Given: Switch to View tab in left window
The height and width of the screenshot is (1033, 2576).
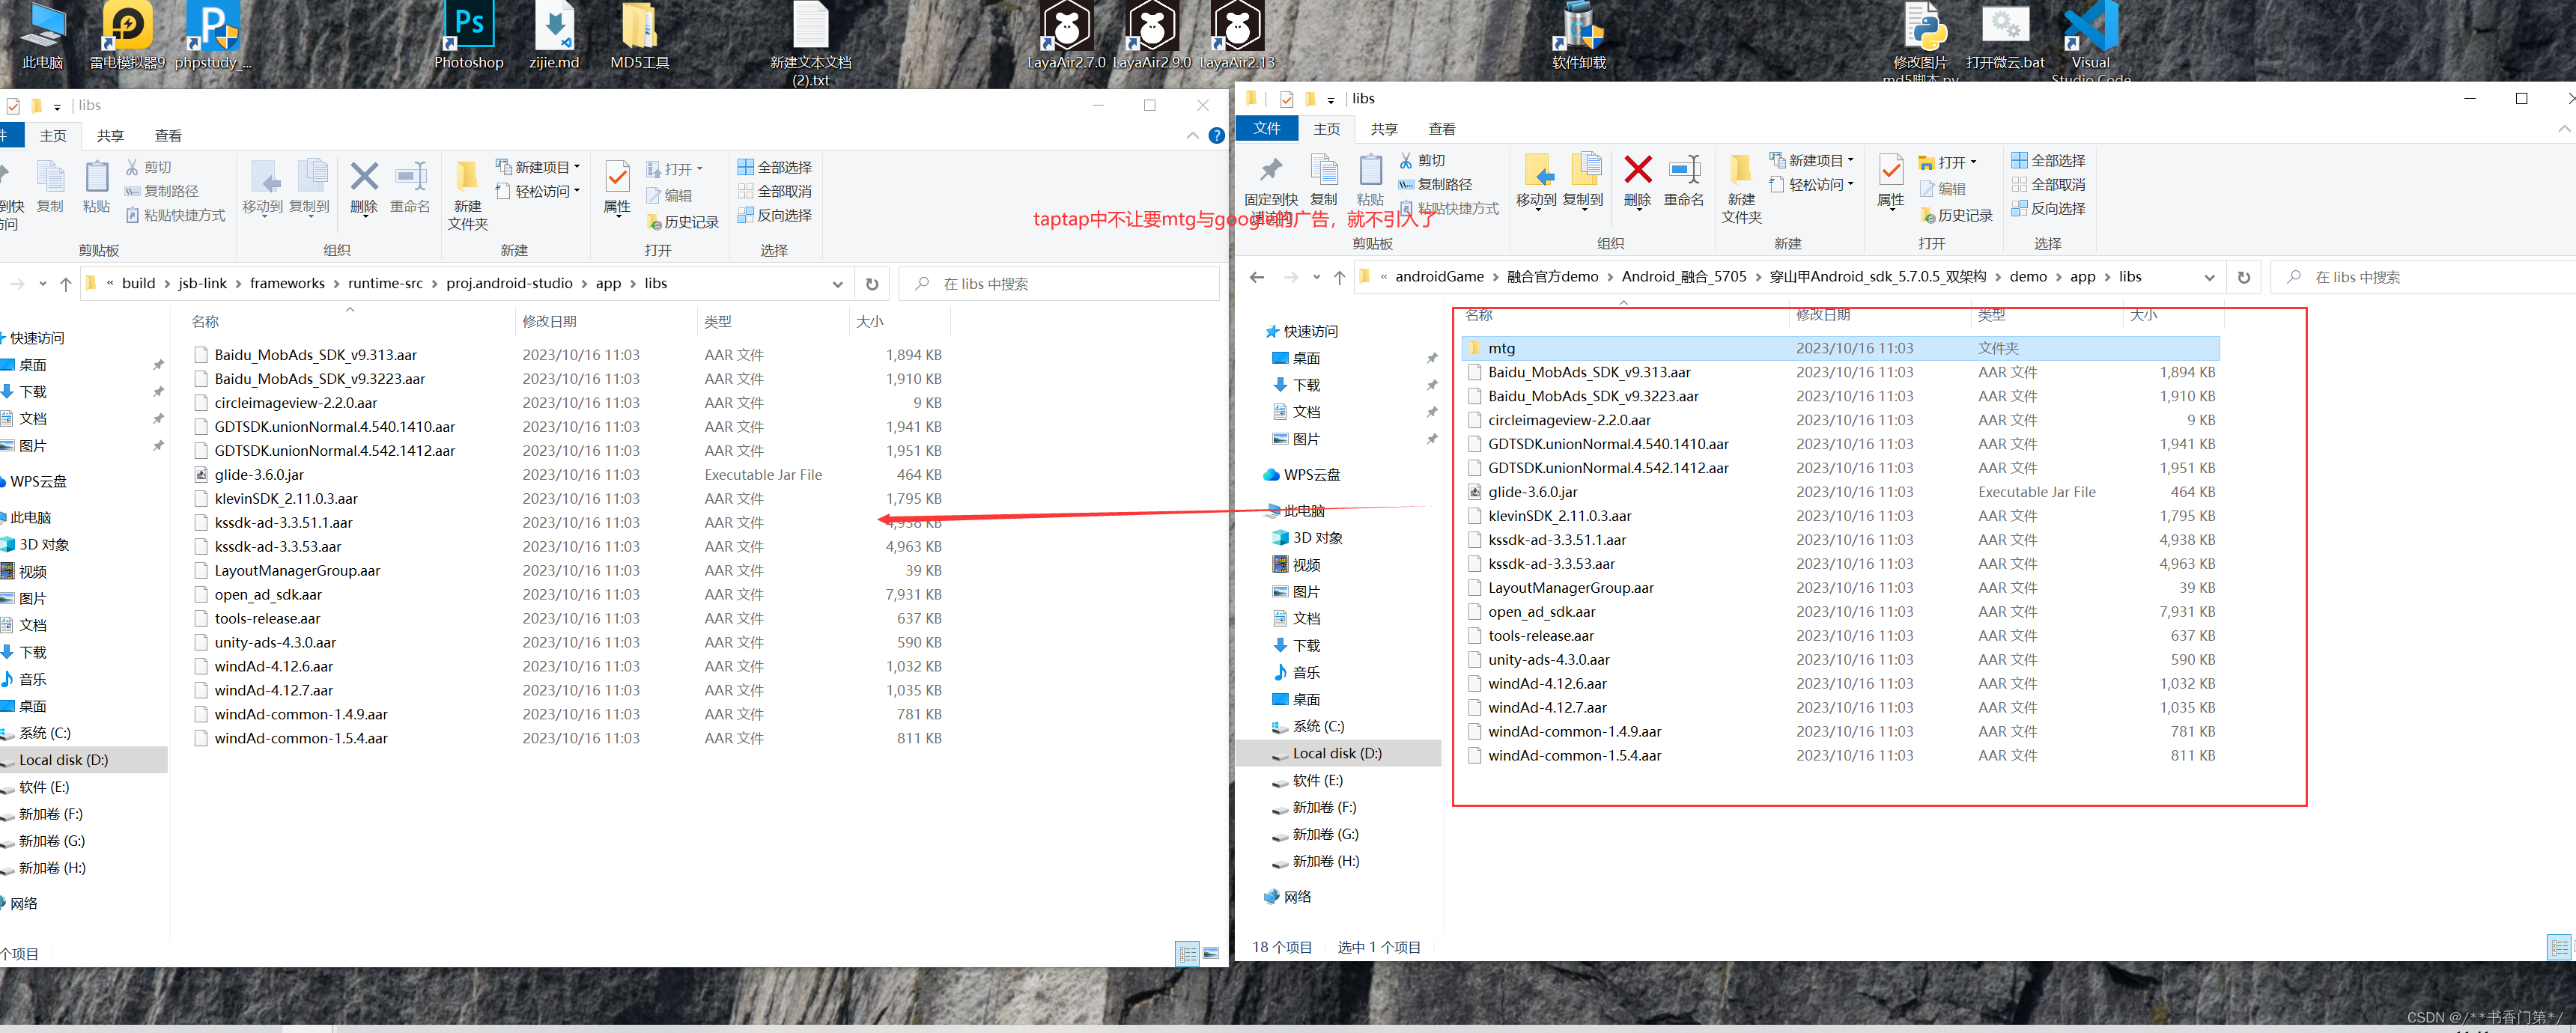Looking at the screenshot, I should (x=168, y=136).
